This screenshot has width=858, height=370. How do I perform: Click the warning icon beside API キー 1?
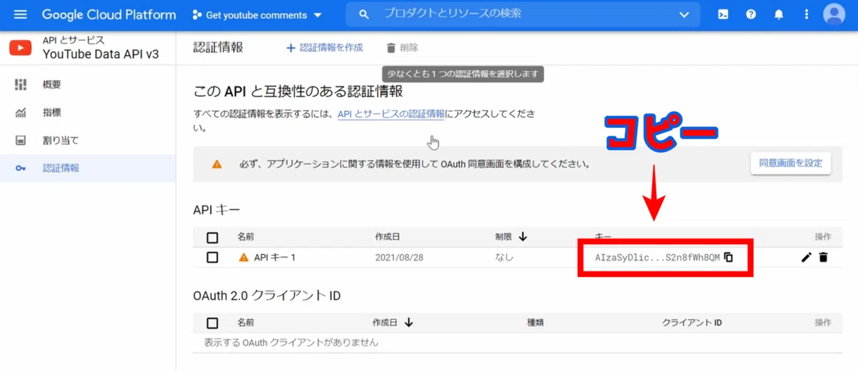click(x=243, y=257)
